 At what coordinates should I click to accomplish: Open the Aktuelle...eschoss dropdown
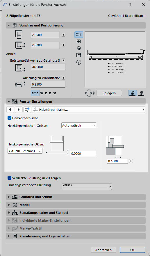25,151
